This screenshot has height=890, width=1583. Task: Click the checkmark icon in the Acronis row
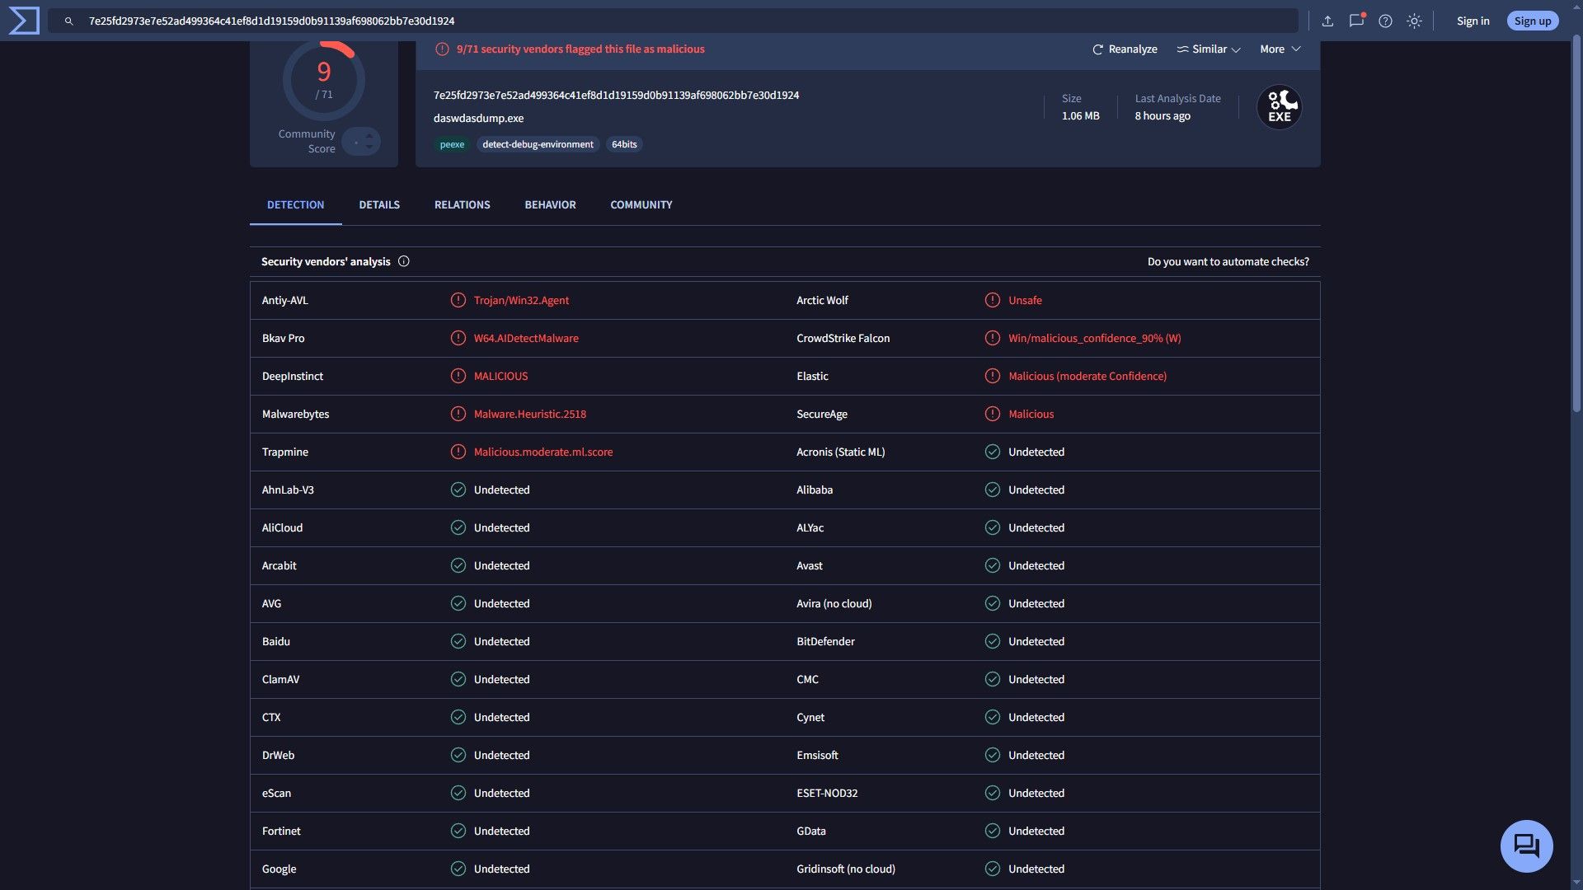993,452
